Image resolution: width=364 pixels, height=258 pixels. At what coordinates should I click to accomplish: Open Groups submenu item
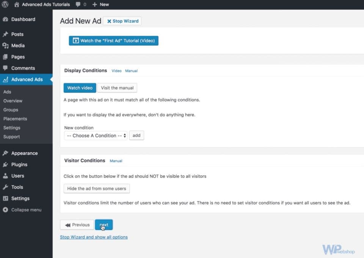pyautogui.click(x=11, y=110)
